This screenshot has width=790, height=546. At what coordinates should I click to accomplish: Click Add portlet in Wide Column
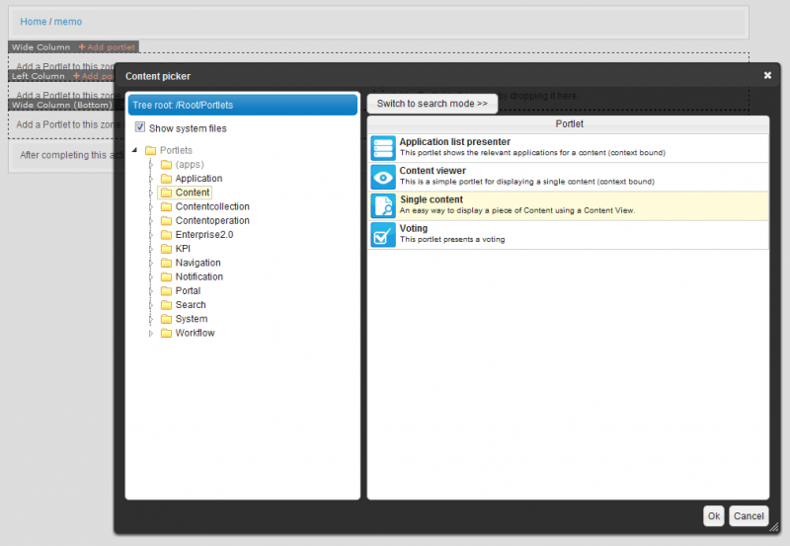click(x=107, y=47)
